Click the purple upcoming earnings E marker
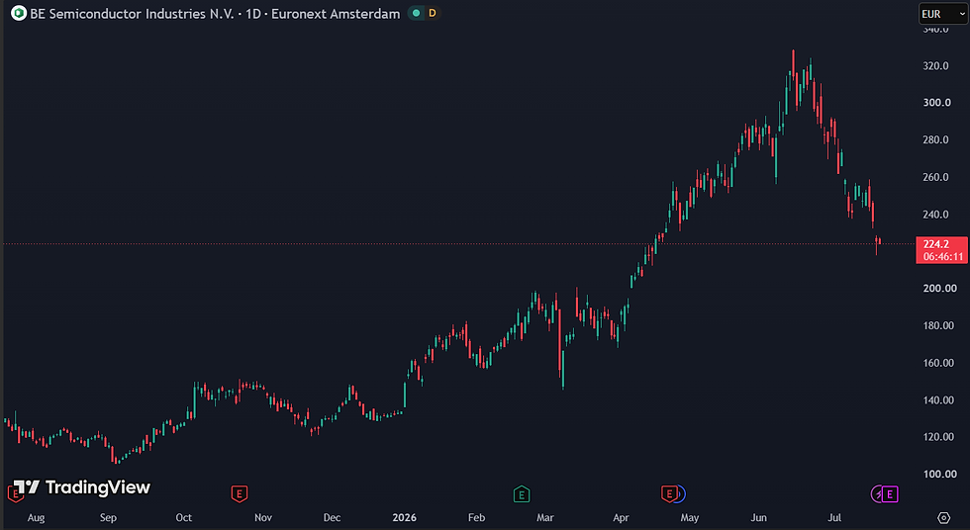This screenshot has width=970, height=530. pos(890,493)
